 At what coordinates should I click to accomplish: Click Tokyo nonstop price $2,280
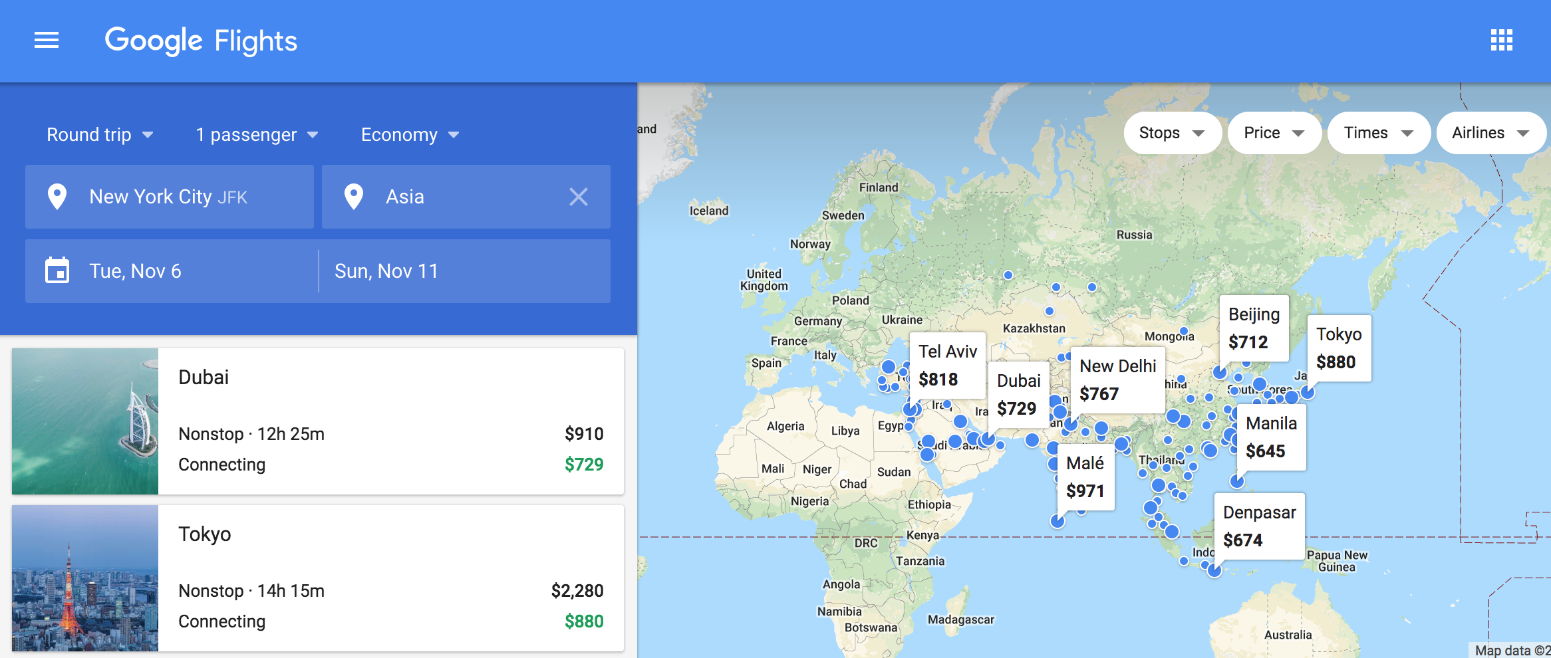[577, 591]
